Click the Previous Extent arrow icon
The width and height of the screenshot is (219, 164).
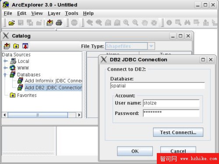point(90,23)
